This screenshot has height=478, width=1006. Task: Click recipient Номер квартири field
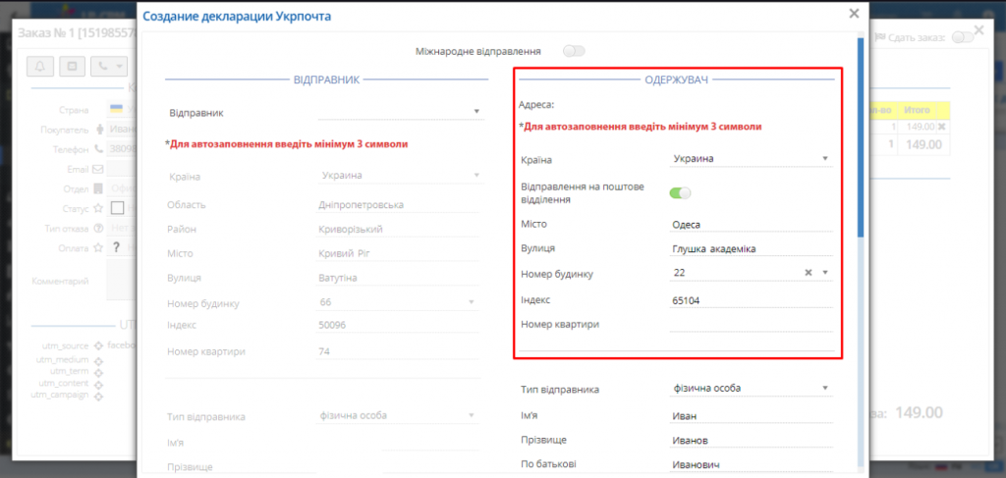click(x=751, y=324)
